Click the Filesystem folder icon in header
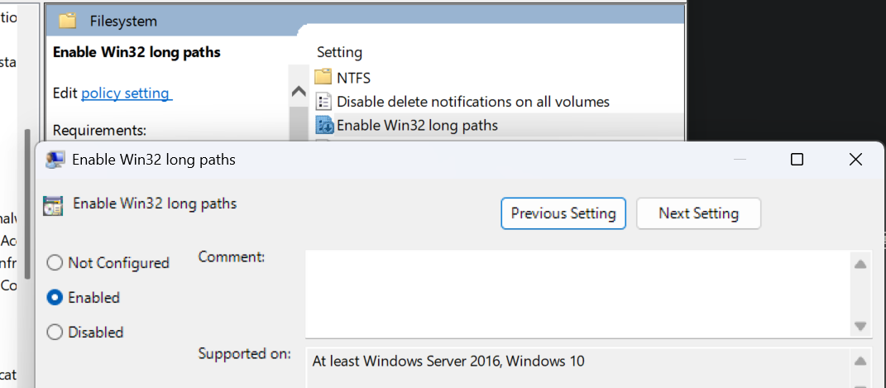Viewport: 886px width, 388px height. (67, 22)
